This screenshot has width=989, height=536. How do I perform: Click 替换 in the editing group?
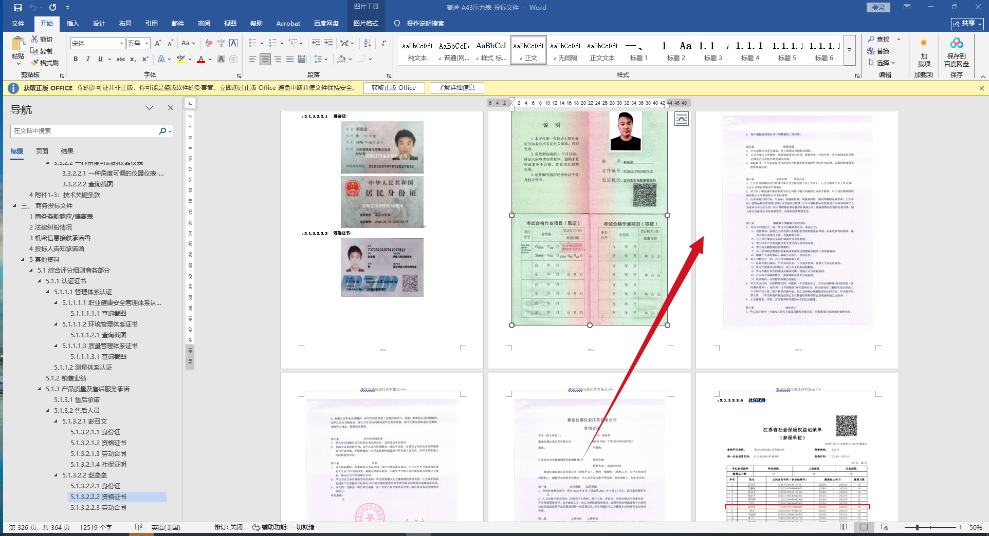(878, 51)
